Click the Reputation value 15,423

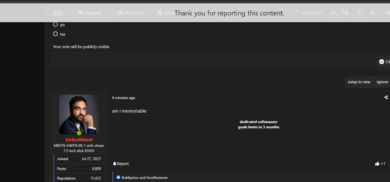coord(95,178)
